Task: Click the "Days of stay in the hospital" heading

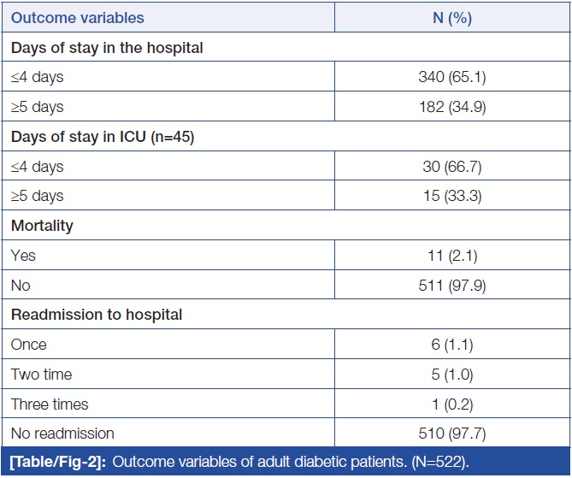Action: 107,48
